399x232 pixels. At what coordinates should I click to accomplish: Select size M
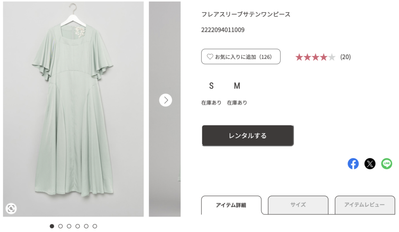tap(237, 86)
